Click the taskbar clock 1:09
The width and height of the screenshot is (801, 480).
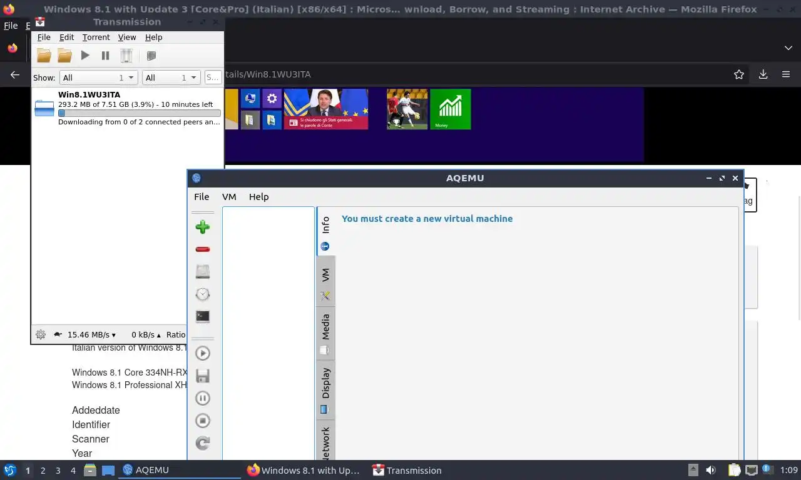click(x=789, y=470)
